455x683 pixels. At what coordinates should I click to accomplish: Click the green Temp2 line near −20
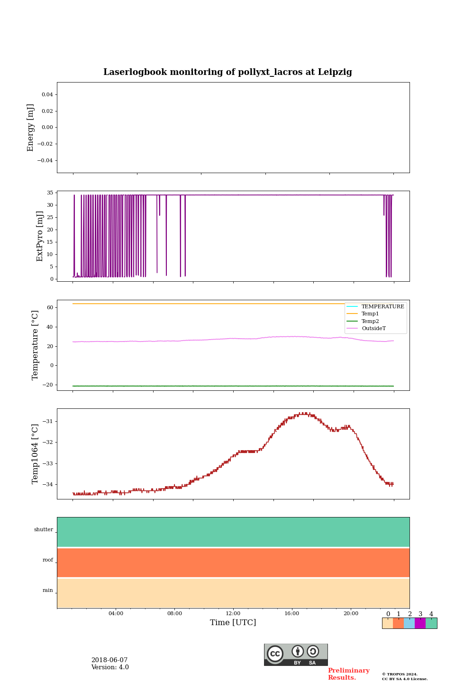pyautogui.click(x=233, y=386)
